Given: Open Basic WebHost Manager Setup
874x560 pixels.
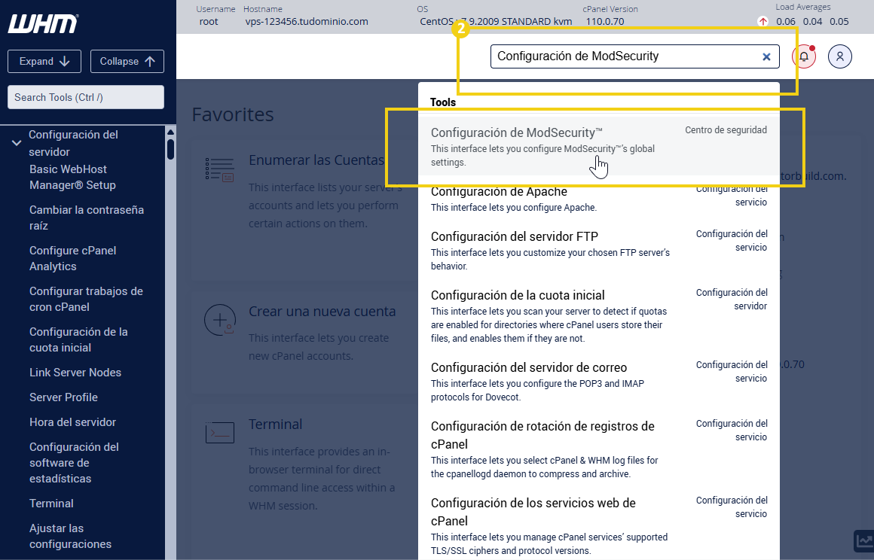Looking at the screenshot, I should pos(72,177).
